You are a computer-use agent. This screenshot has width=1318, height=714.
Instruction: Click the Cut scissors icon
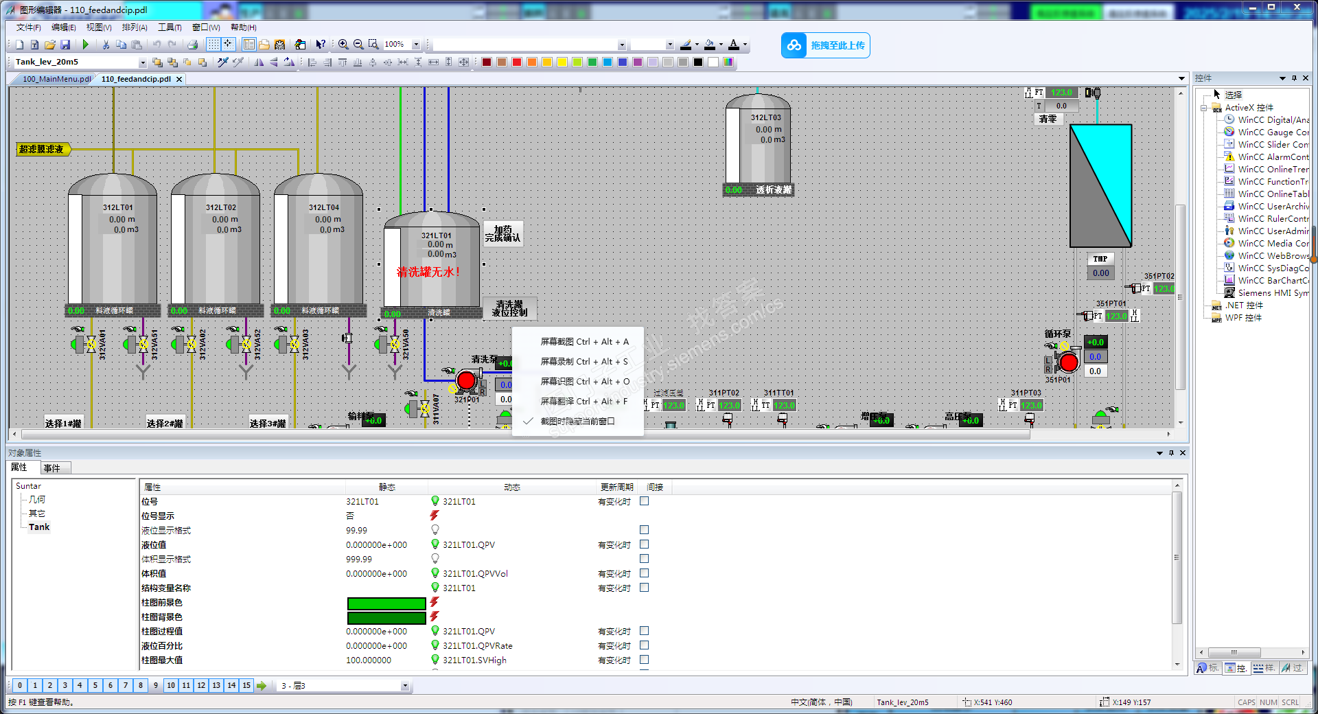coord(106,45)
